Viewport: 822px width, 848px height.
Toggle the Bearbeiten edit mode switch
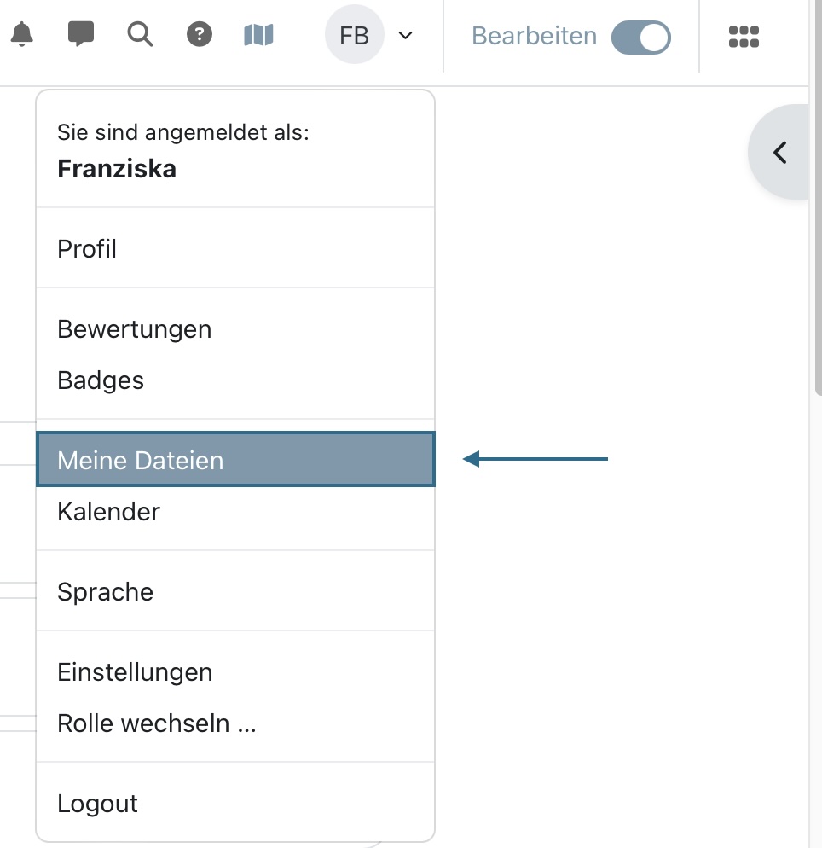(641, 38)
